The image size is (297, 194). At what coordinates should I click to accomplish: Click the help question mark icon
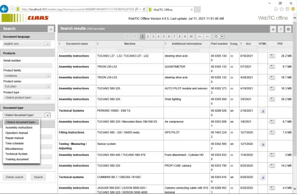coord(281,29)
